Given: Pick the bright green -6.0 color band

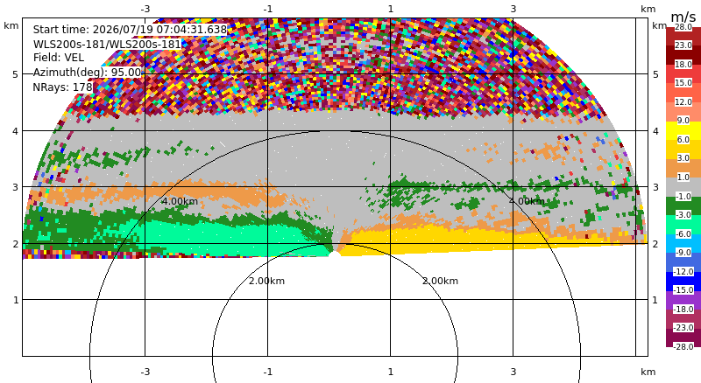Looking at the screenshot, I should [683, 224].
